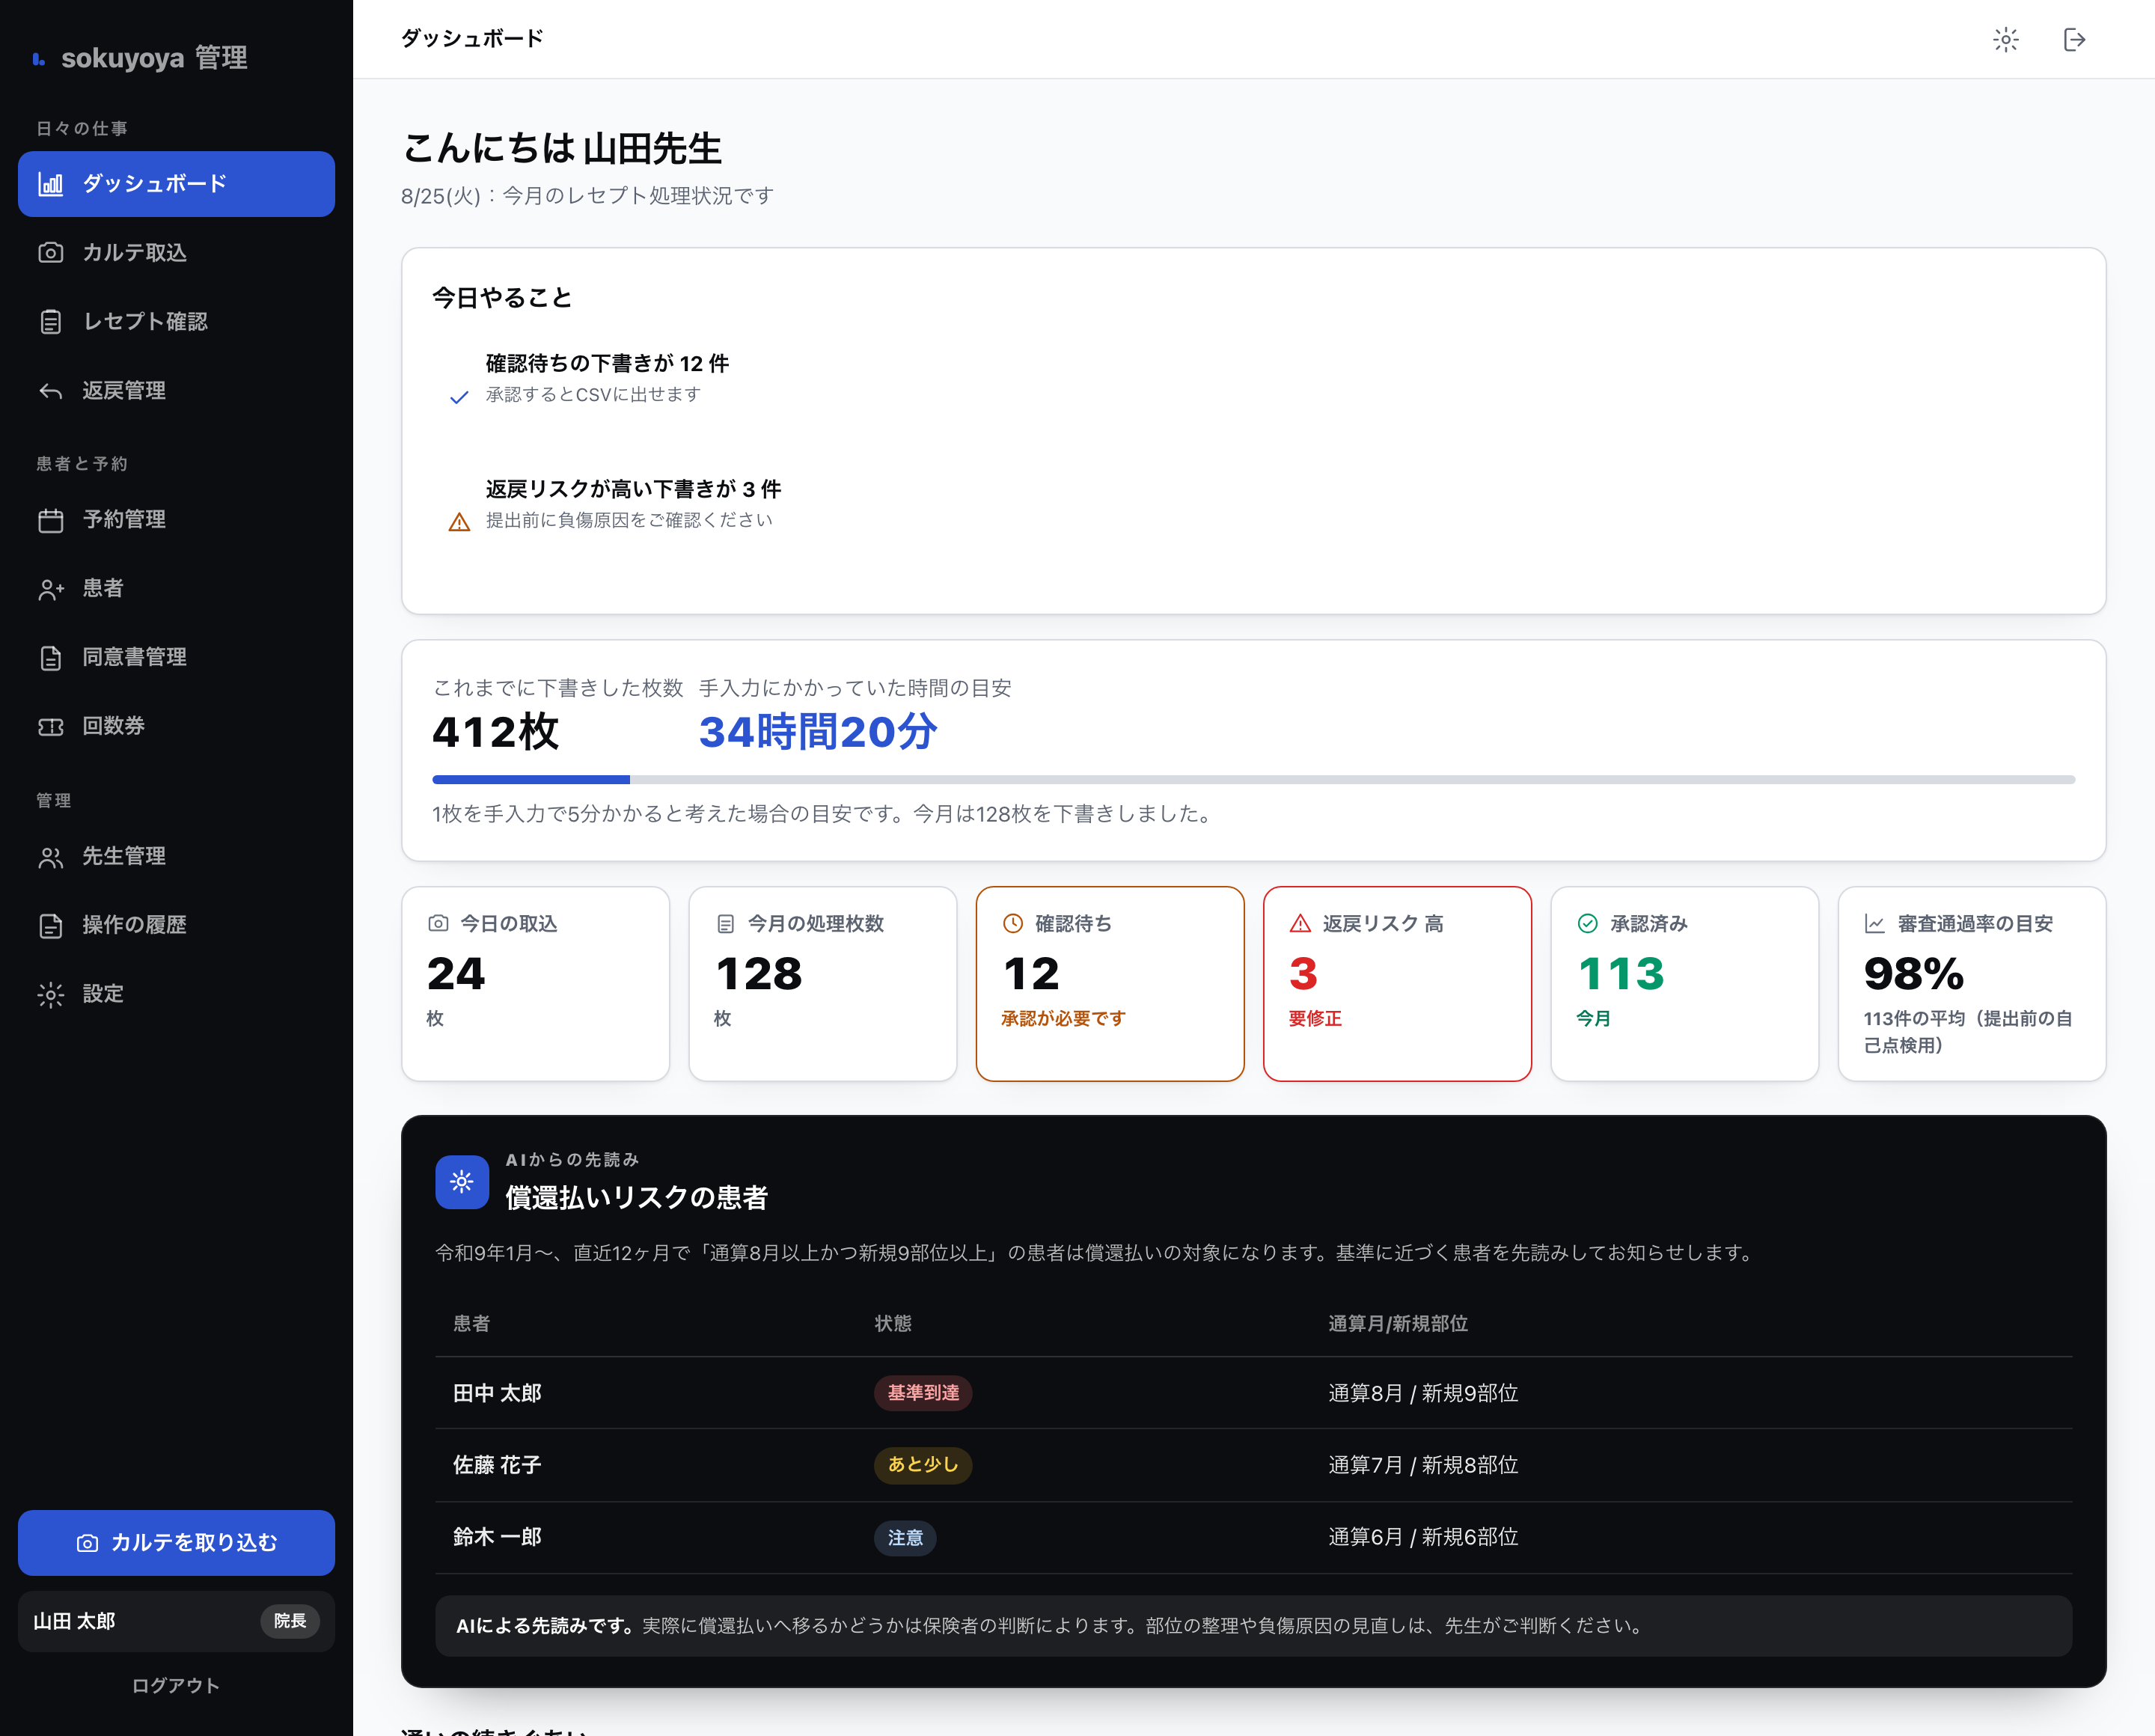Click 通算7月 / 新規8部位 cell
2155x1736 pixels.
click(x=1423, y=1465)
